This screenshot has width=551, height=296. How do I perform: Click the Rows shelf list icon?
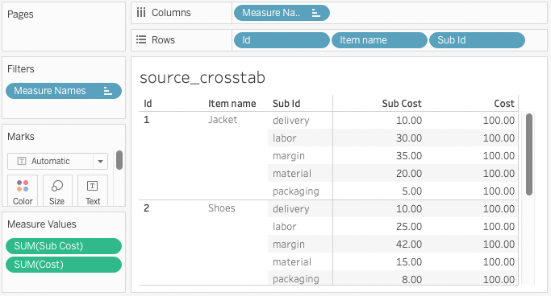tap(141, 39)
